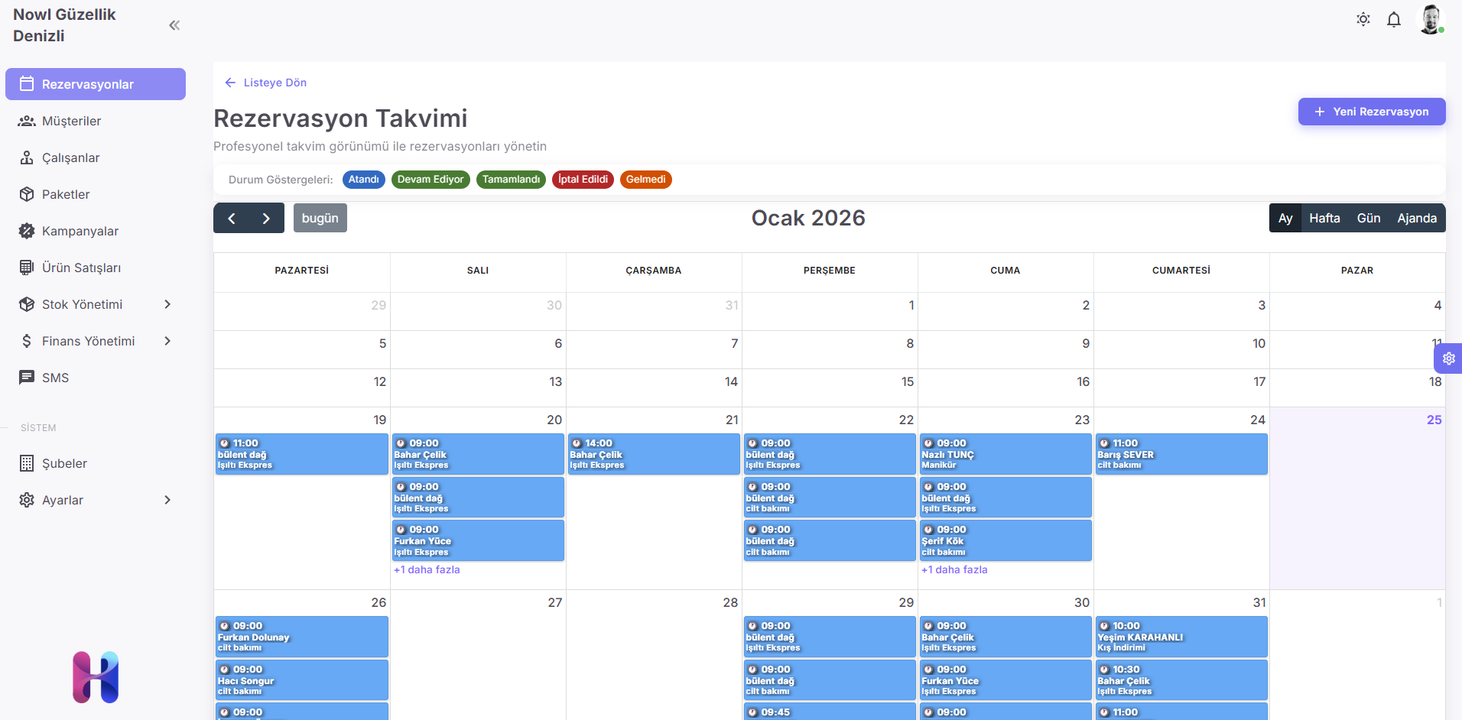Toggle the Gelmedi status filter
This screenshot has height=720, width=1462.
(x=645, y=179)
